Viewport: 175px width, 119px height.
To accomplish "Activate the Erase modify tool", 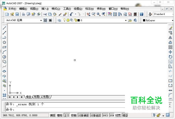I will (170, 28).
